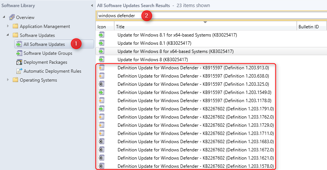Image resolution: width=327 pixels, height=170 pixels.
Task: Select Automatic Deployment Rules node
Action: [52, 71]
